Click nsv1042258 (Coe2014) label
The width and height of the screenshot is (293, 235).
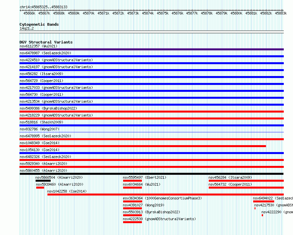67,191
